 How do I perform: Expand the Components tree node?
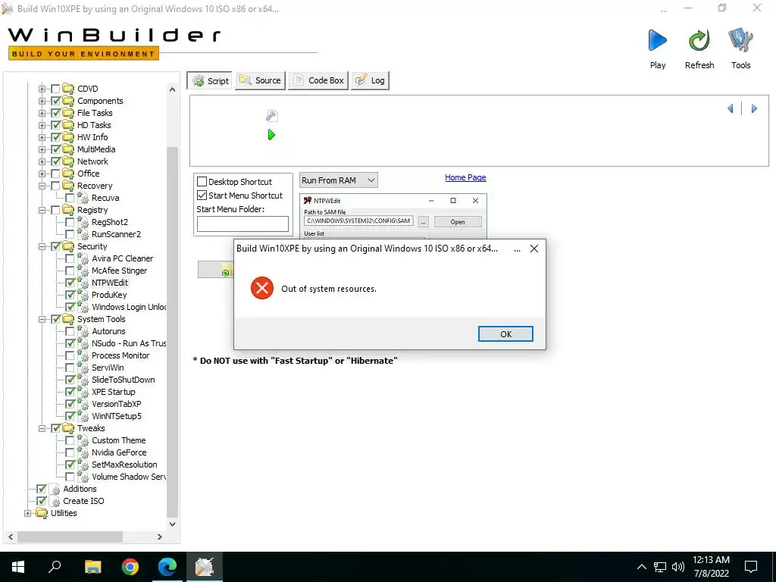[x=42, y=101]
